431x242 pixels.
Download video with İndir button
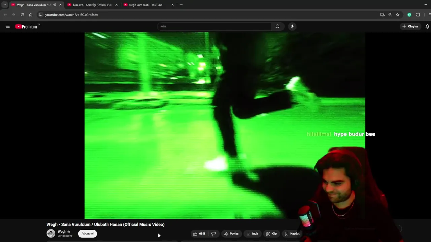point(252,234)
